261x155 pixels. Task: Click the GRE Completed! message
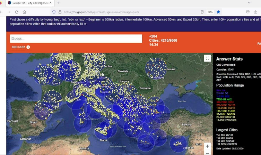(x=226, y=65)
